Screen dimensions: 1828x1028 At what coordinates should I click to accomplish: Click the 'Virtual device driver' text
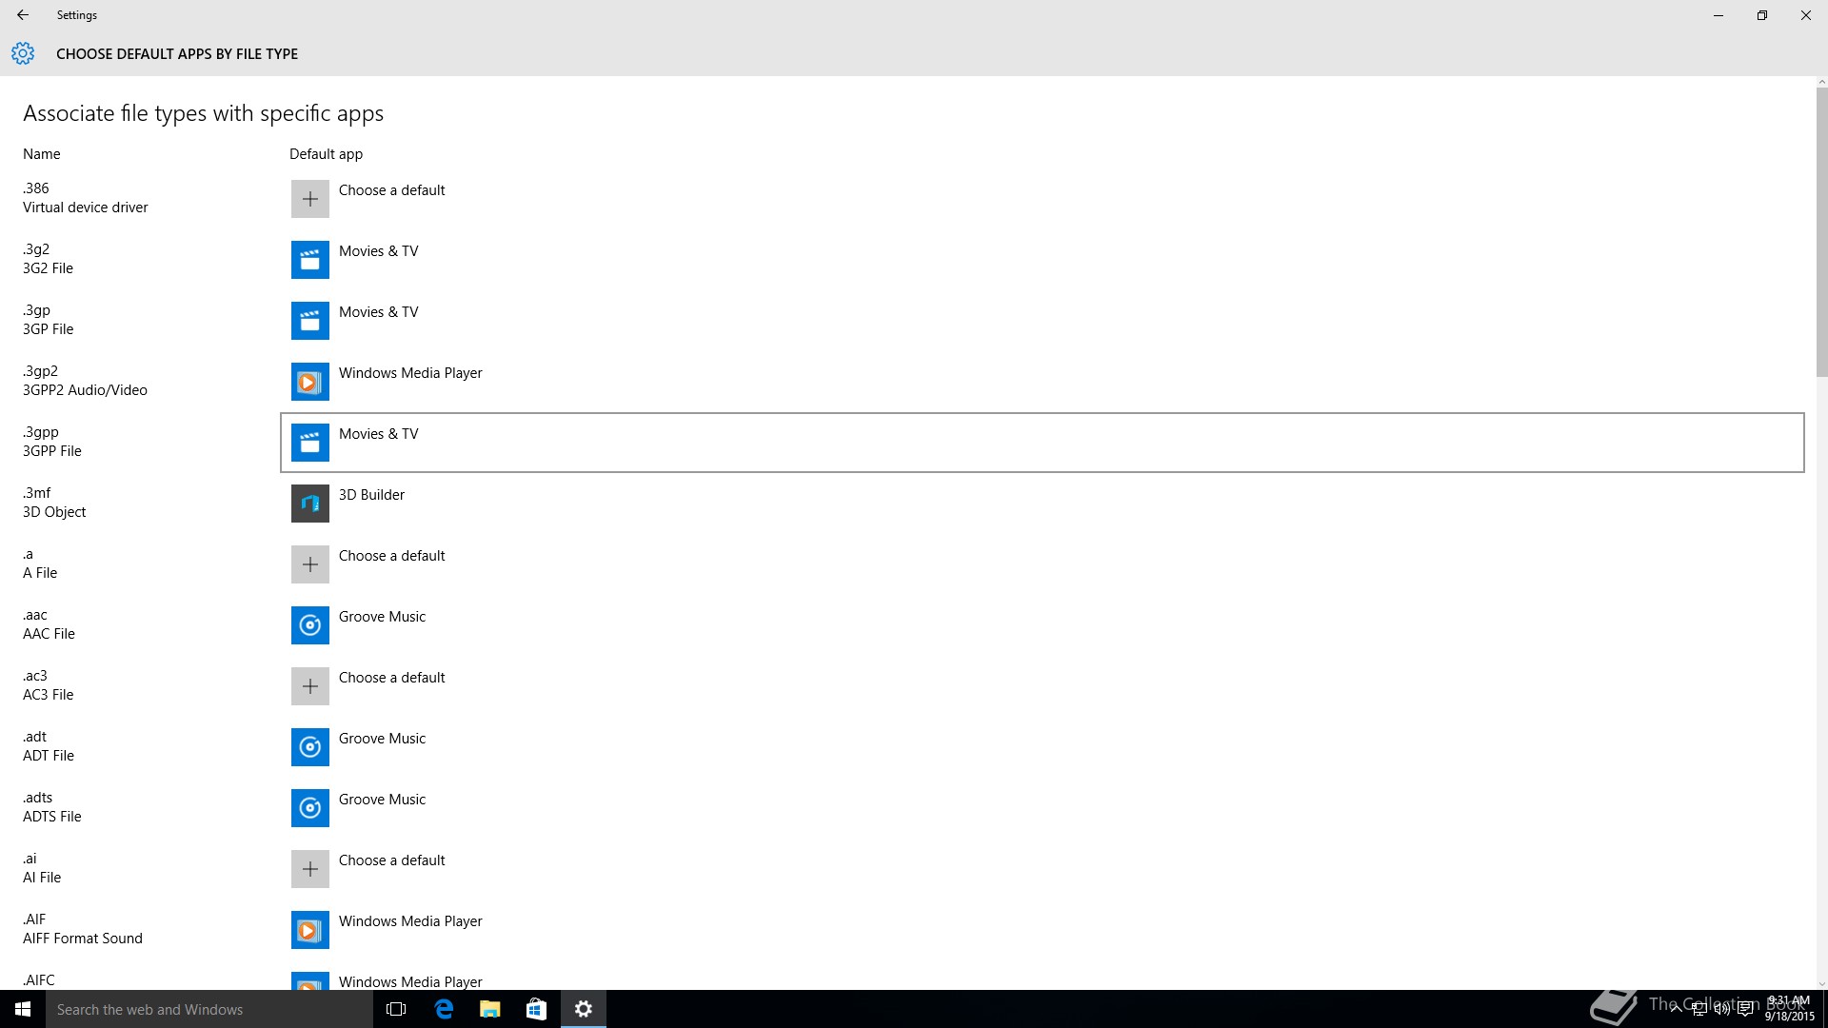click(86, 208)
